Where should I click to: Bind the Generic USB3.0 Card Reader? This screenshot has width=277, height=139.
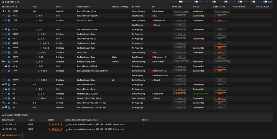220,98
